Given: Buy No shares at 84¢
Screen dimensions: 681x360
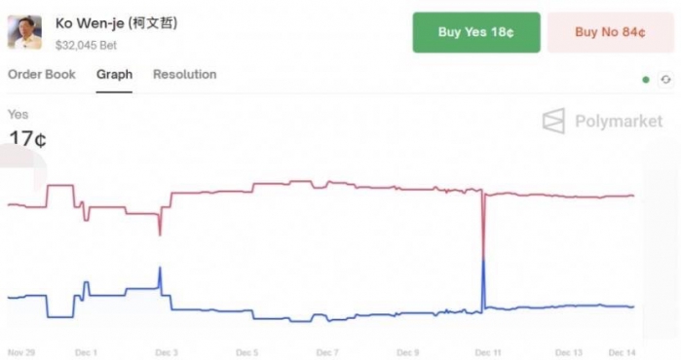Looking at the screenshot, I should click(x=610, y=32).
